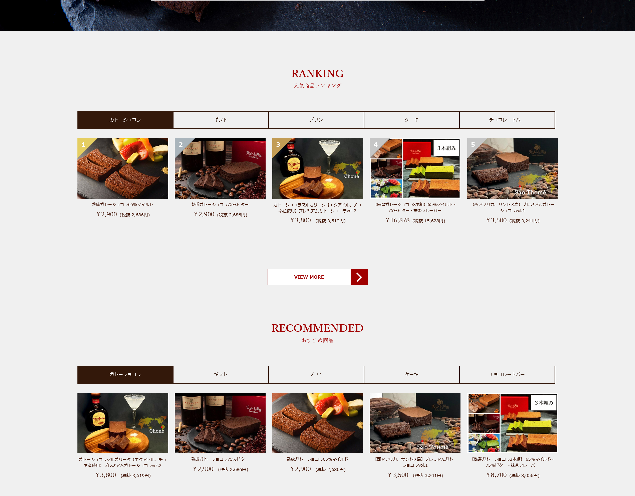
Task: Select the ギフト tab in the Ranking section
Action: point(221,120)
